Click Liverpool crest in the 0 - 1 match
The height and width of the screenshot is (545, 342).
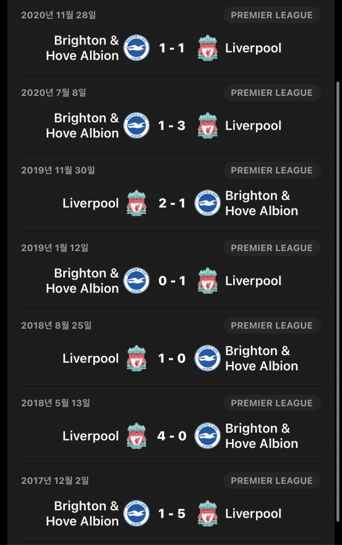coord(207,281)
